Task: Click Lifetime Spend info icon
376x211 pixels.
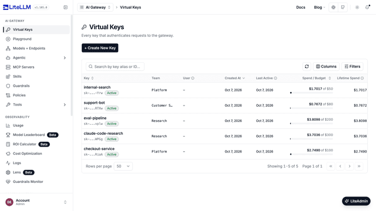Action: coord(362,78)
